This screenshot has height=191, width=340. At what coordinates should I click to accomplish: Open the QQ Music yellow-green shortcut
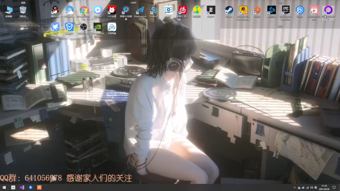click(x=197, y=11)
